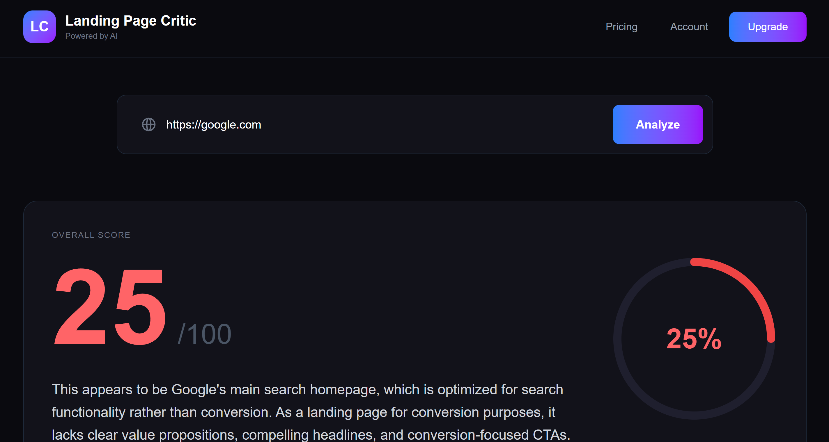Open the Pricing page
This screenshot has height=442, width=829.
(621, 27)
